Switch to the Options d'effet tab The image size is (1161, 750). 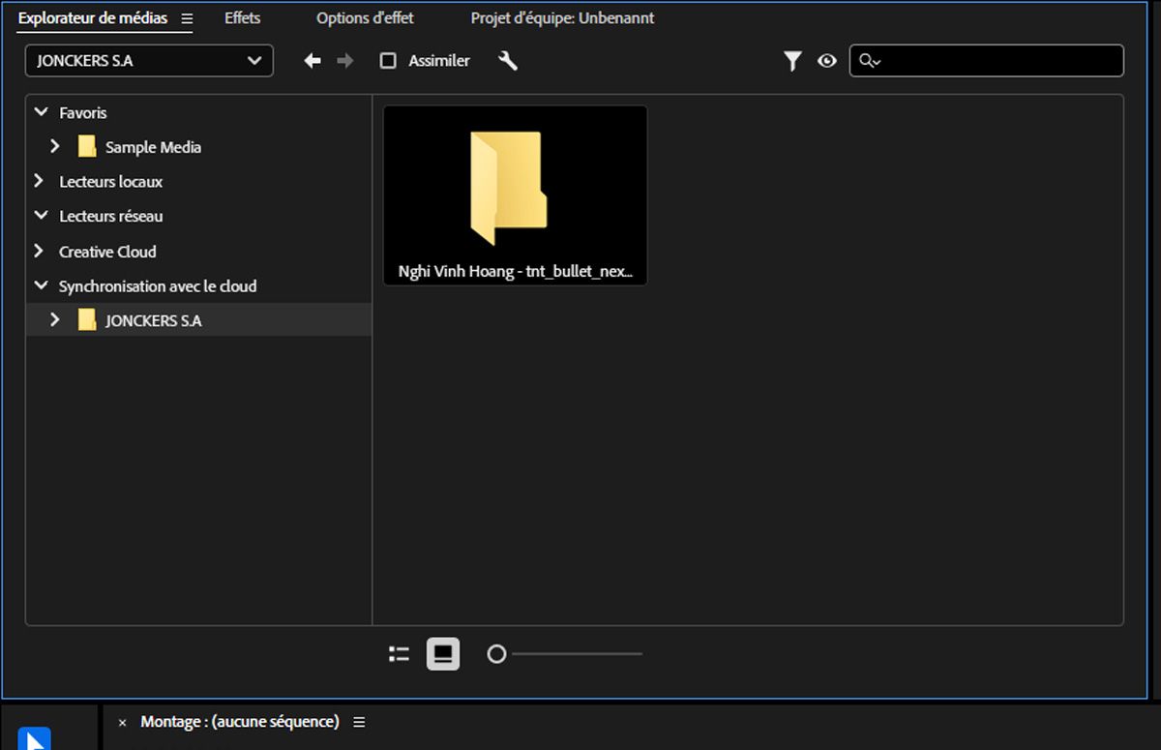(365, 18)
